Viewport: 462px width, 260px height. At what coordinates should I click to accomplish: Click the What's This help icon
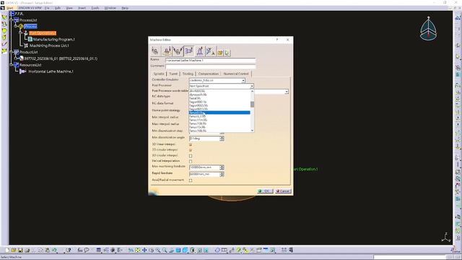click(x=69, y=251)
